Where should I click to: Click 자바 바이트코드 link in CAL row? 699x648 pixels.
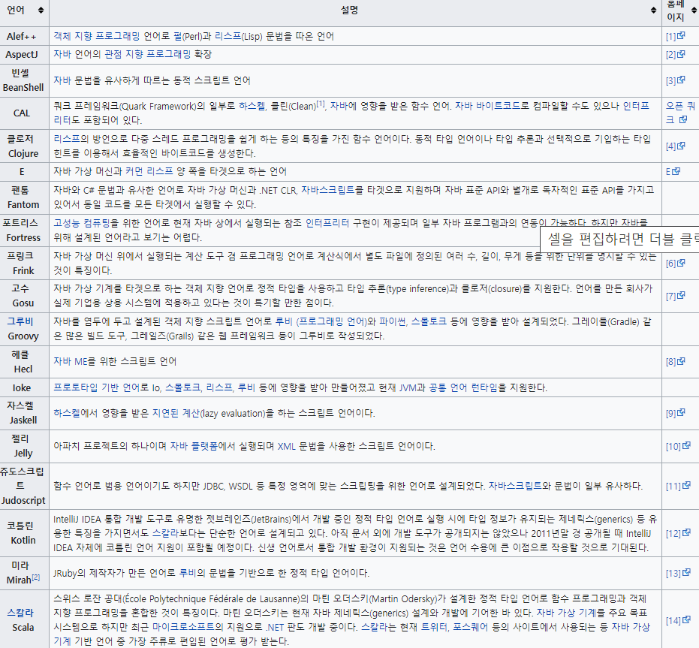[x=488, y=106]
